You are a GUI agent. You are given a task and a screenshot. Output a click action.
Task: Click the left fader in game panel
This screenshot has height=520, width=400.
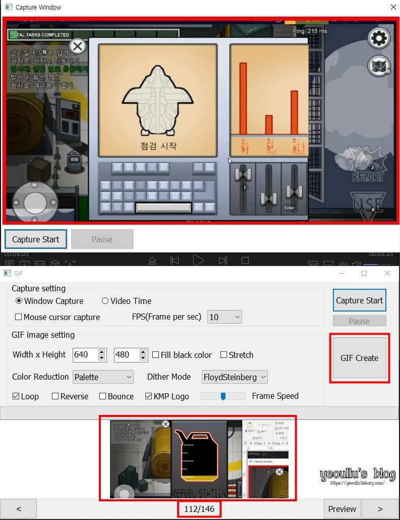coord(243,175)
